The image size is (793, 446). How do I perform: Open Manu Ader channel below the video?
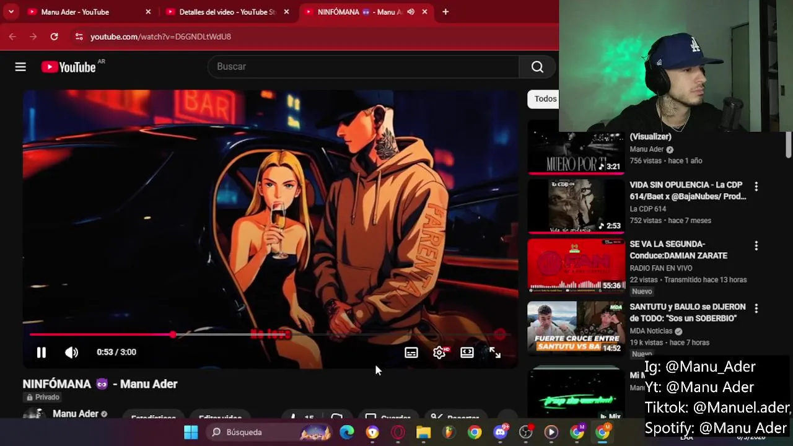point(76,413)
